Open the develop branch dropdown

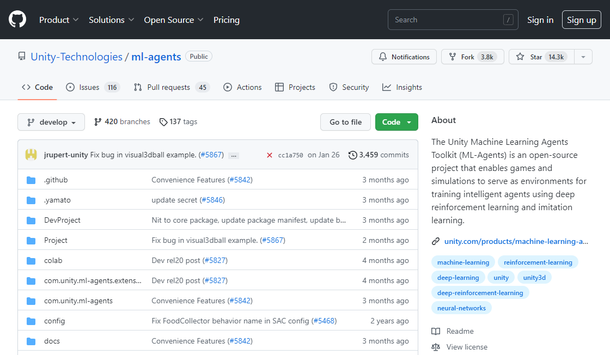(51, 122)
